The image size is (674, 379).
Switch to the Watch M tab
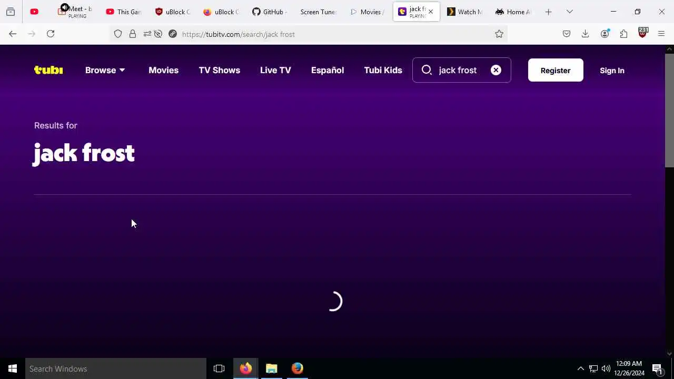(464, 12)
